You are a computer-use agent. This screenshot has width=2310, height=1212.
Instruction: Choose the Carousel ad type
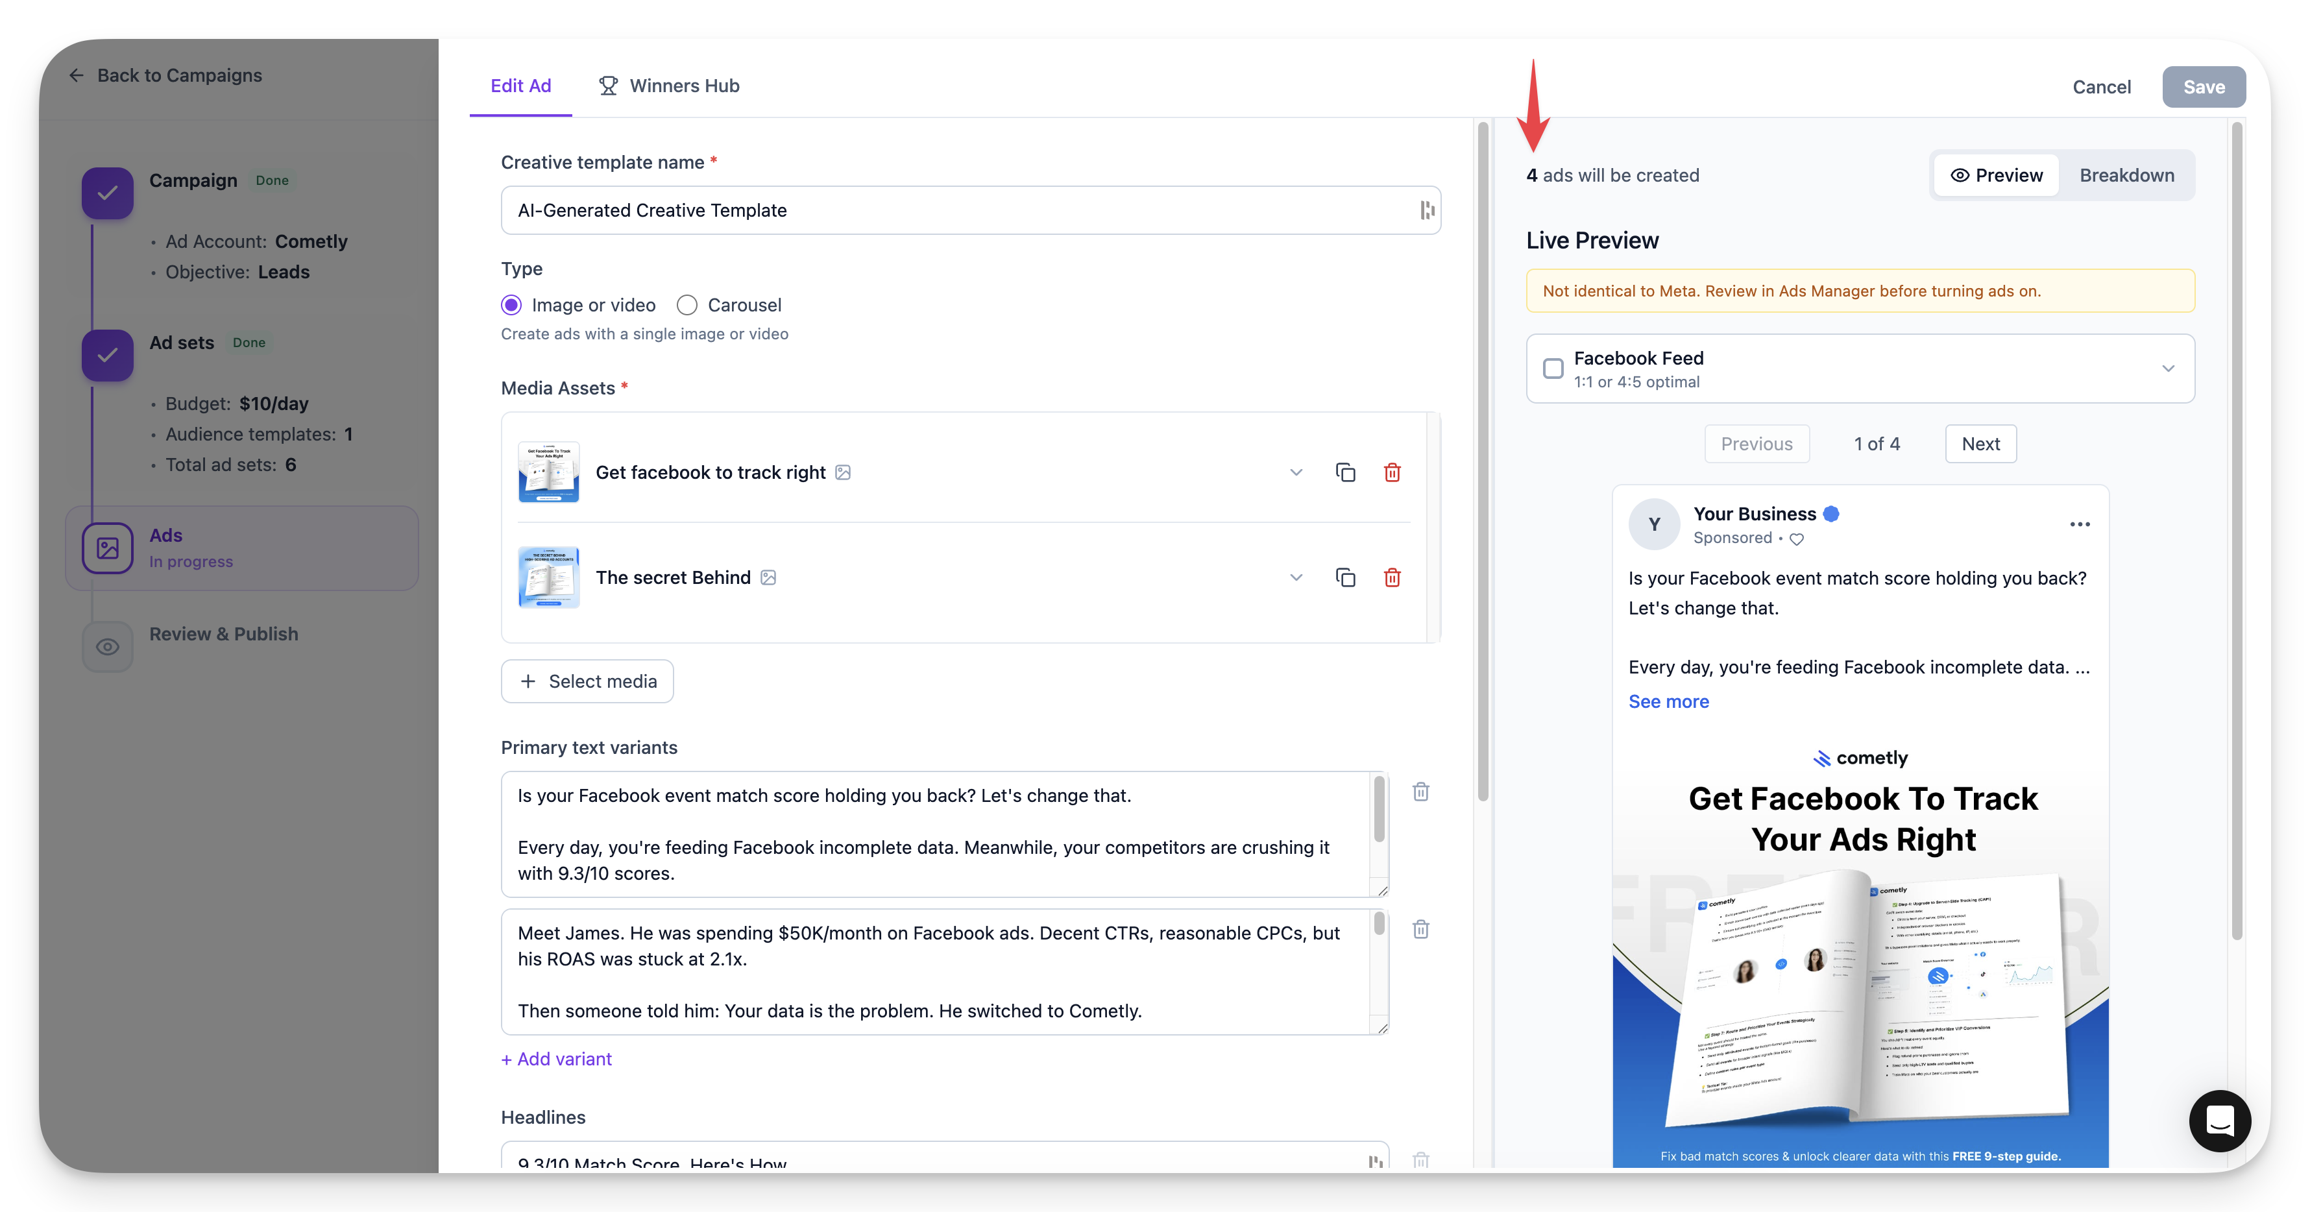pyautogui.click(x=687, y=305)
